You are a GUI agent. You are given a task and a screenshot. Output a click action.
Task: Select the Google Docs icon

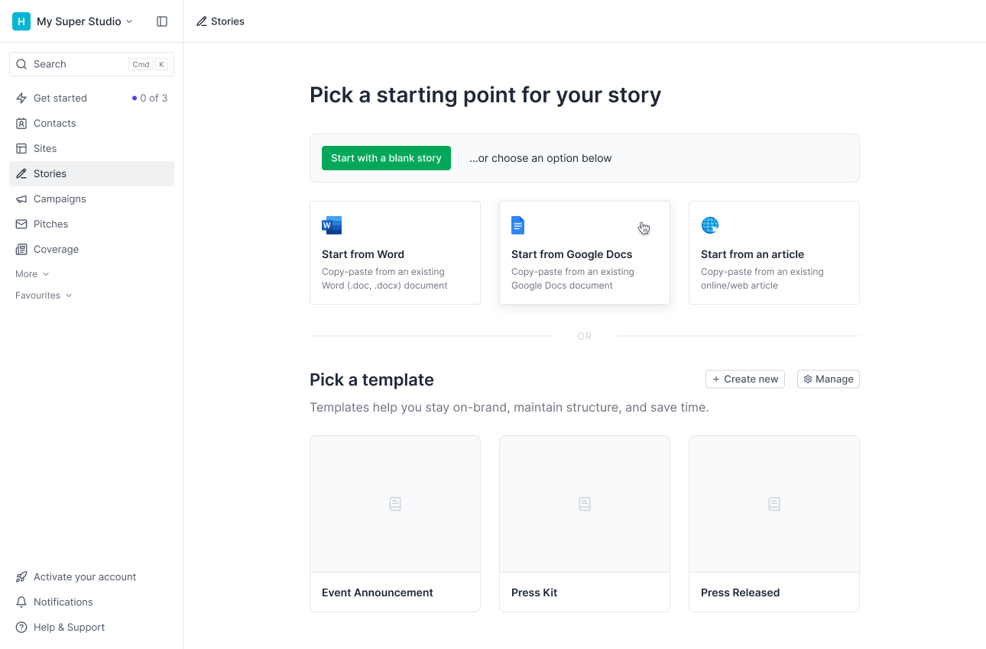(x=517, y=224)
